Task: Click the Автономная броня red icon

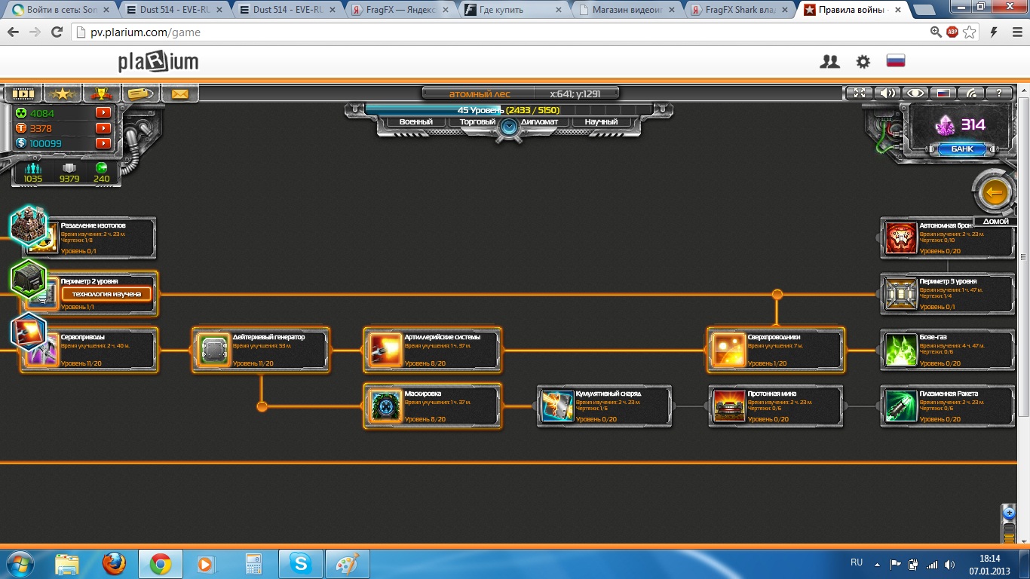Action: point(901,238)
